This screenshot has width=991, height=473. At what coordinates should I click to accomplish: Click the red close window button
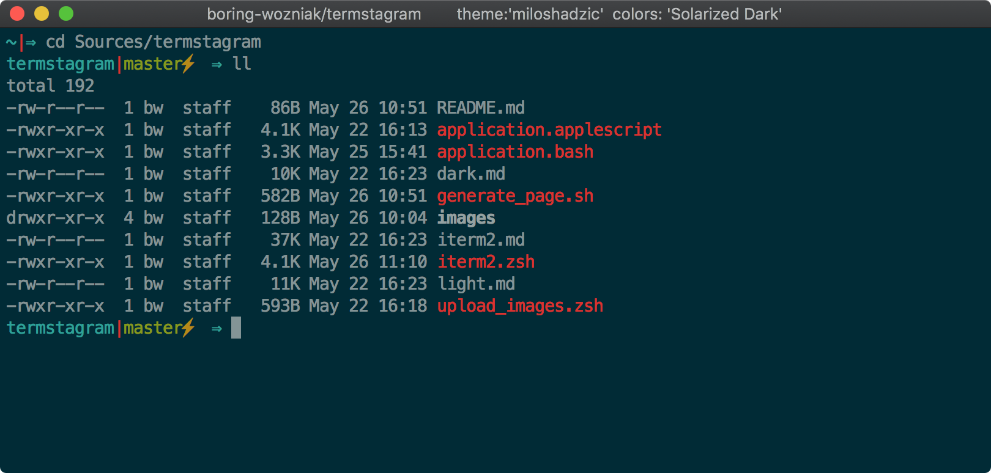point(17,13)
